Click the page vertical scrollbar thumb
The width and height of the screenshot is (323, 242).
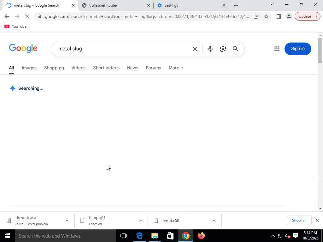[320, 50]
